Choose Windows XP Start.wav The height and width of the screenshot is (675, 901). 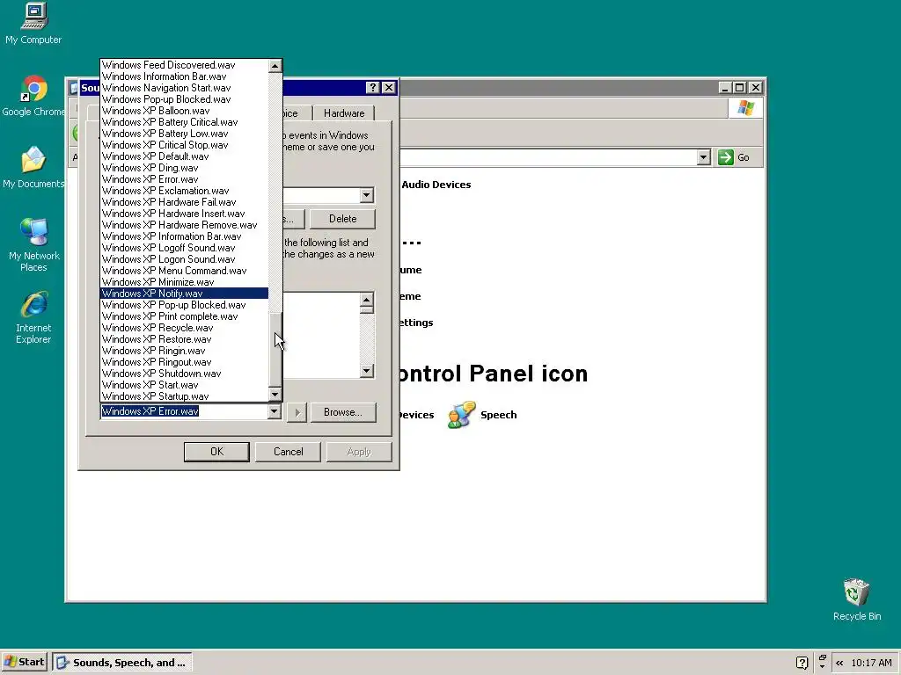(185, 385)
